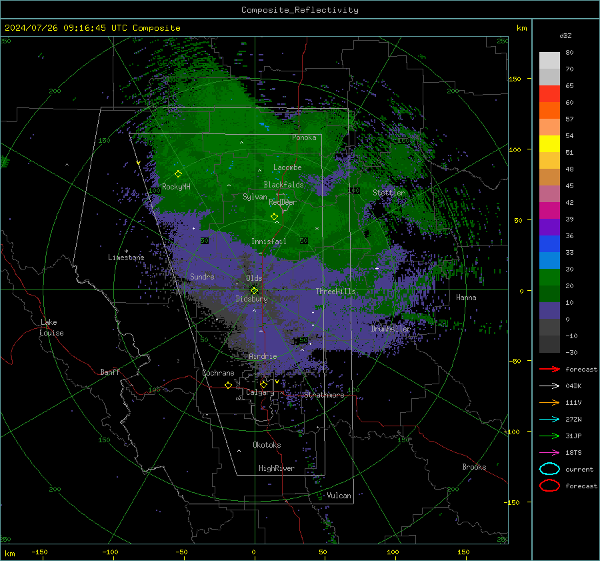Click the ThreeHills label
Image resolution: width=600 pixels, height=561 pixels.
coord(335,292)
